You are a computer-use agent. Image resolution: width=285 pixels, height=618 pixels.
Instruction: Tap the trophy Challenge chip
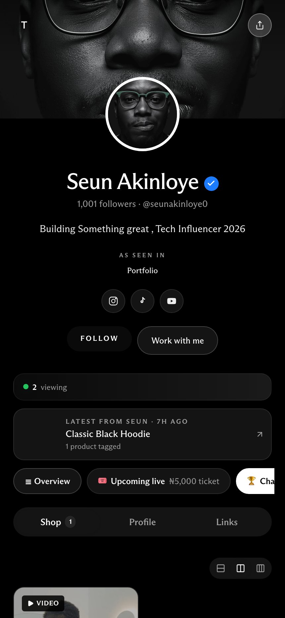click(255, 481)
